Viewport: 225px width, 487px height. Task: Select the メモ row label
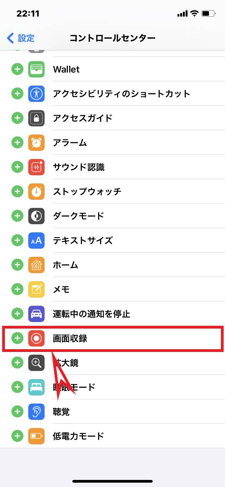pyautogui.click(x=61, y=289)
